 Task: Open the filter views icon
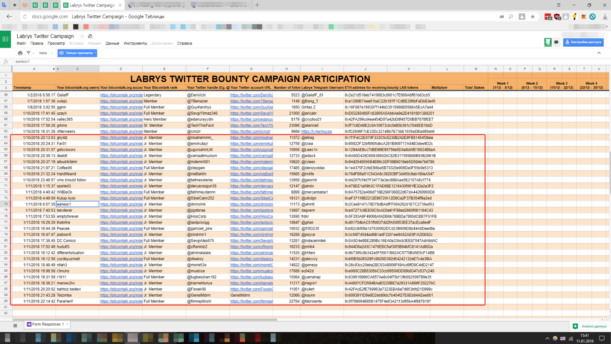point(28,53)
